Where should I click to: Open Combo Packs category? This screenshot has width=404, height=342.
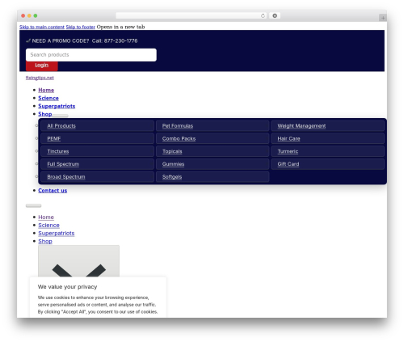tap(179, 139)
